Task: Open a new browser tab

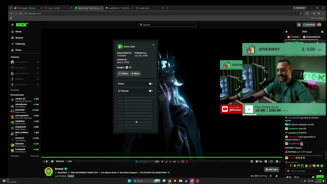Action: click(167, 8)
